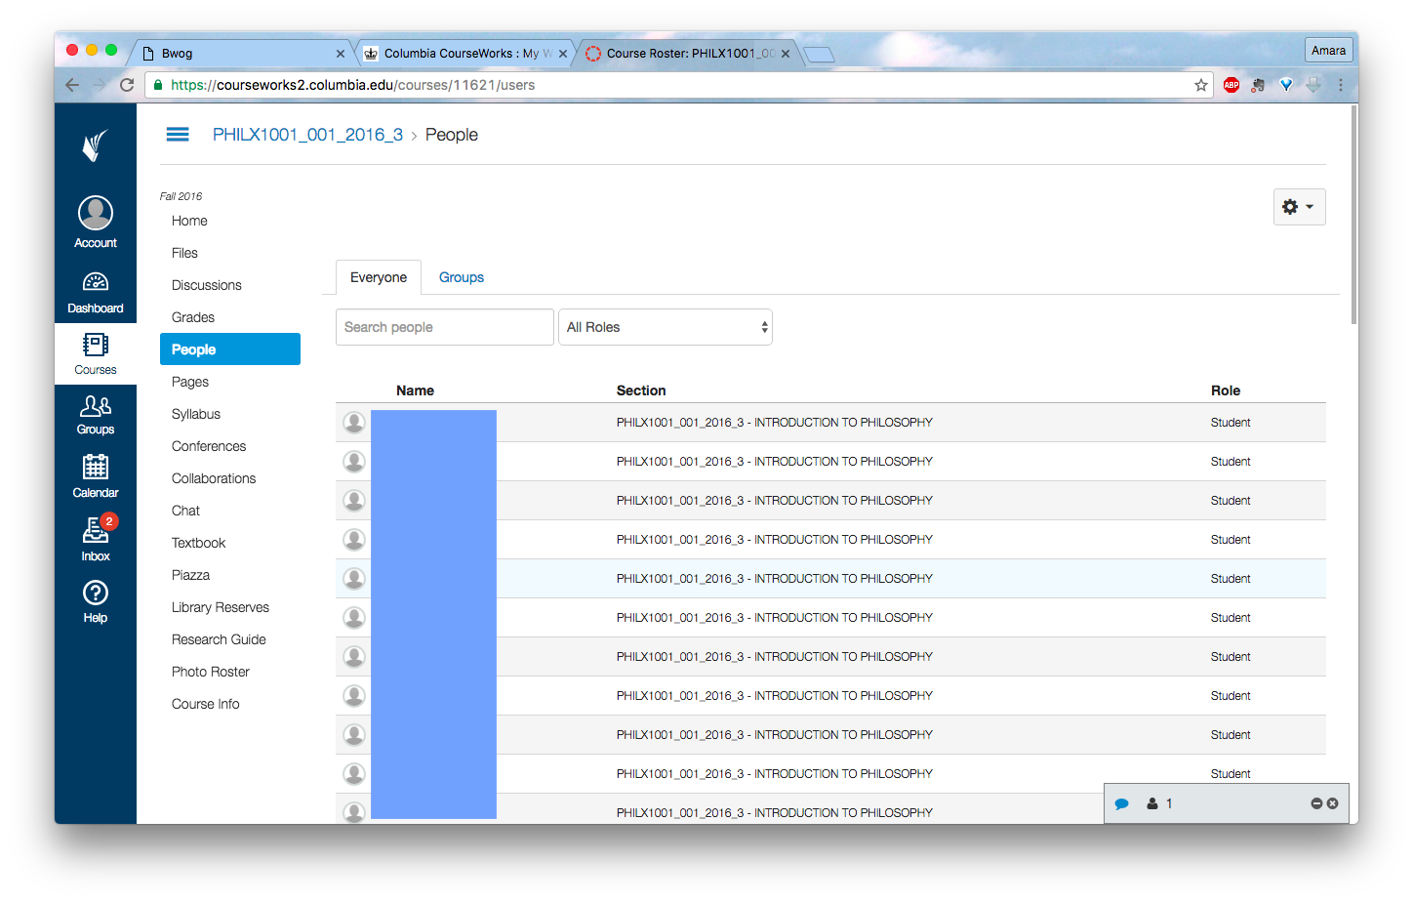Click the green secure lock icon
Viewport: 1413px width, 902px height.
pyautogui.click(x=158, y=85)
